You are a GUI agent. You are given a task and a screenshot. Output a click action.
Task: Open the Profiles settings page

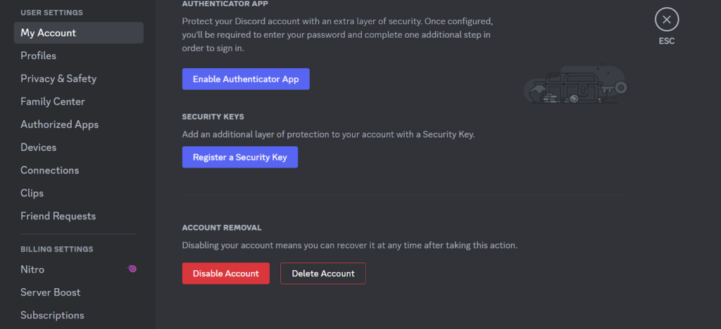pos(39,56)
